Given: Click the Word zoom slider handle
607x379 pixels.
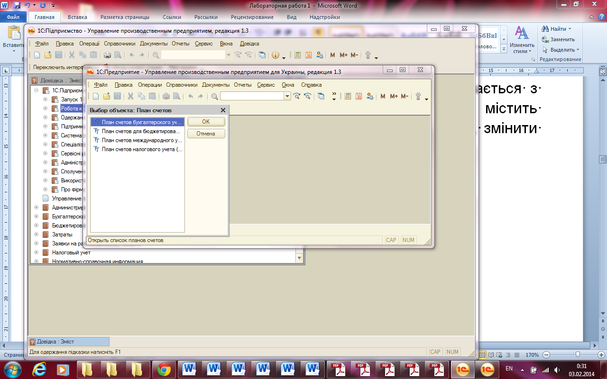Looking at the screenshot, I should 577,355.
